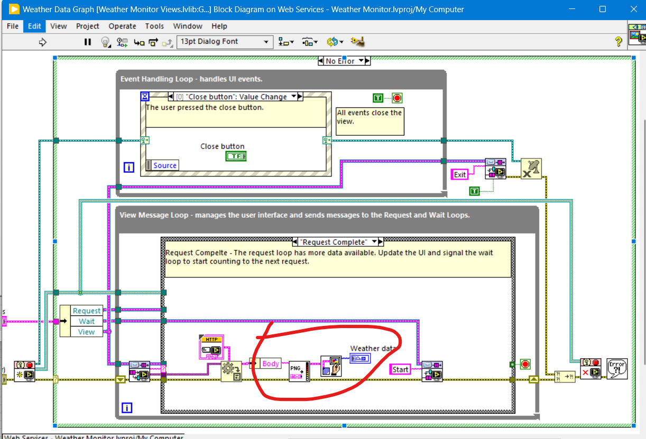Click the Step Into icon
The image size is (646, 439).
tap(139, 42)
